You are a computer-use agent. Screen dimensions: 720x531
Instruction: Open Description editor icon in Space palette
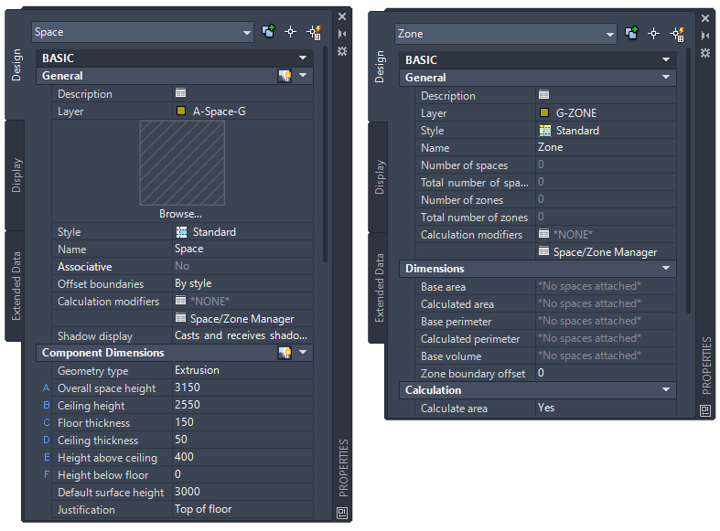pos(181,93)
